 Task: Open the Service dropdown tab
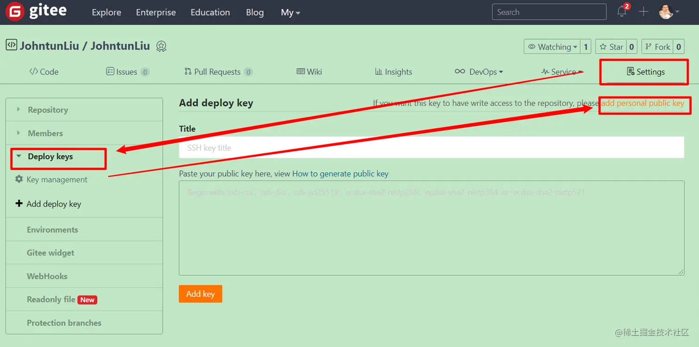(562, 72)
